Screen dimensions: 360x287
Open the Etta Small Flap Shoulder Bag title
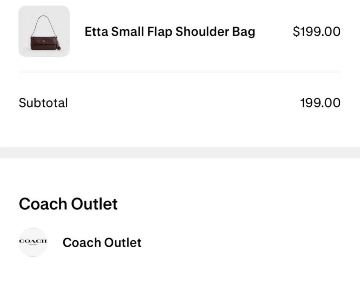[x=170, y=32]
